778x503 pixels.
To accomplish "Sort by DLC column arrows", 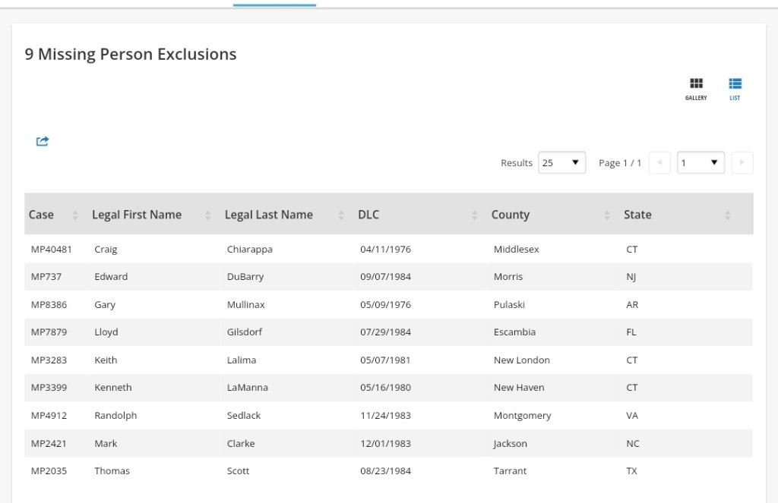I will [x=475, y=215].
